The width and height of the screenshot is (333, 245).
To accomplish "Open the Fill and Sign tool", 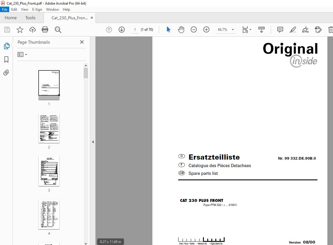I will [x=305, y=30].
